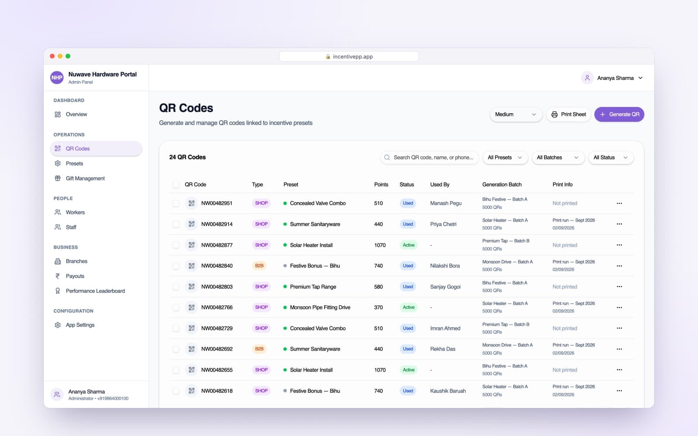Click the Payouts rupee icon

[x=58, y=276]
